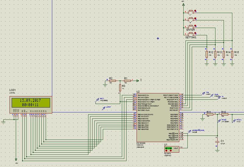The width and height of the screenshot is (244, 167).
Task: Select the vertical resistor R3
Action: tap(120, 88)
